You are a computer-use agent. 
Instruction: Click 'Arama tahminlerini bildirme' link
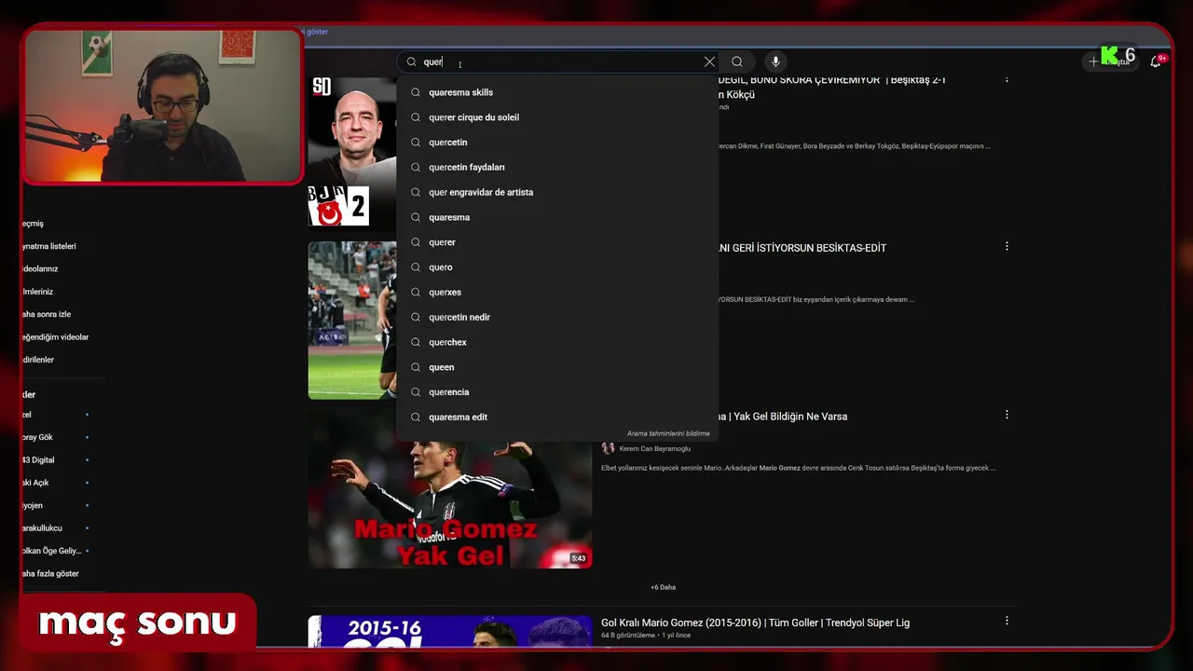tap(668, 433)
